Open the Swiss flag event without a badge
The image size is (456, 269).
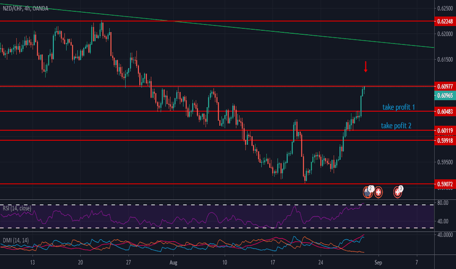coord(378,192)
